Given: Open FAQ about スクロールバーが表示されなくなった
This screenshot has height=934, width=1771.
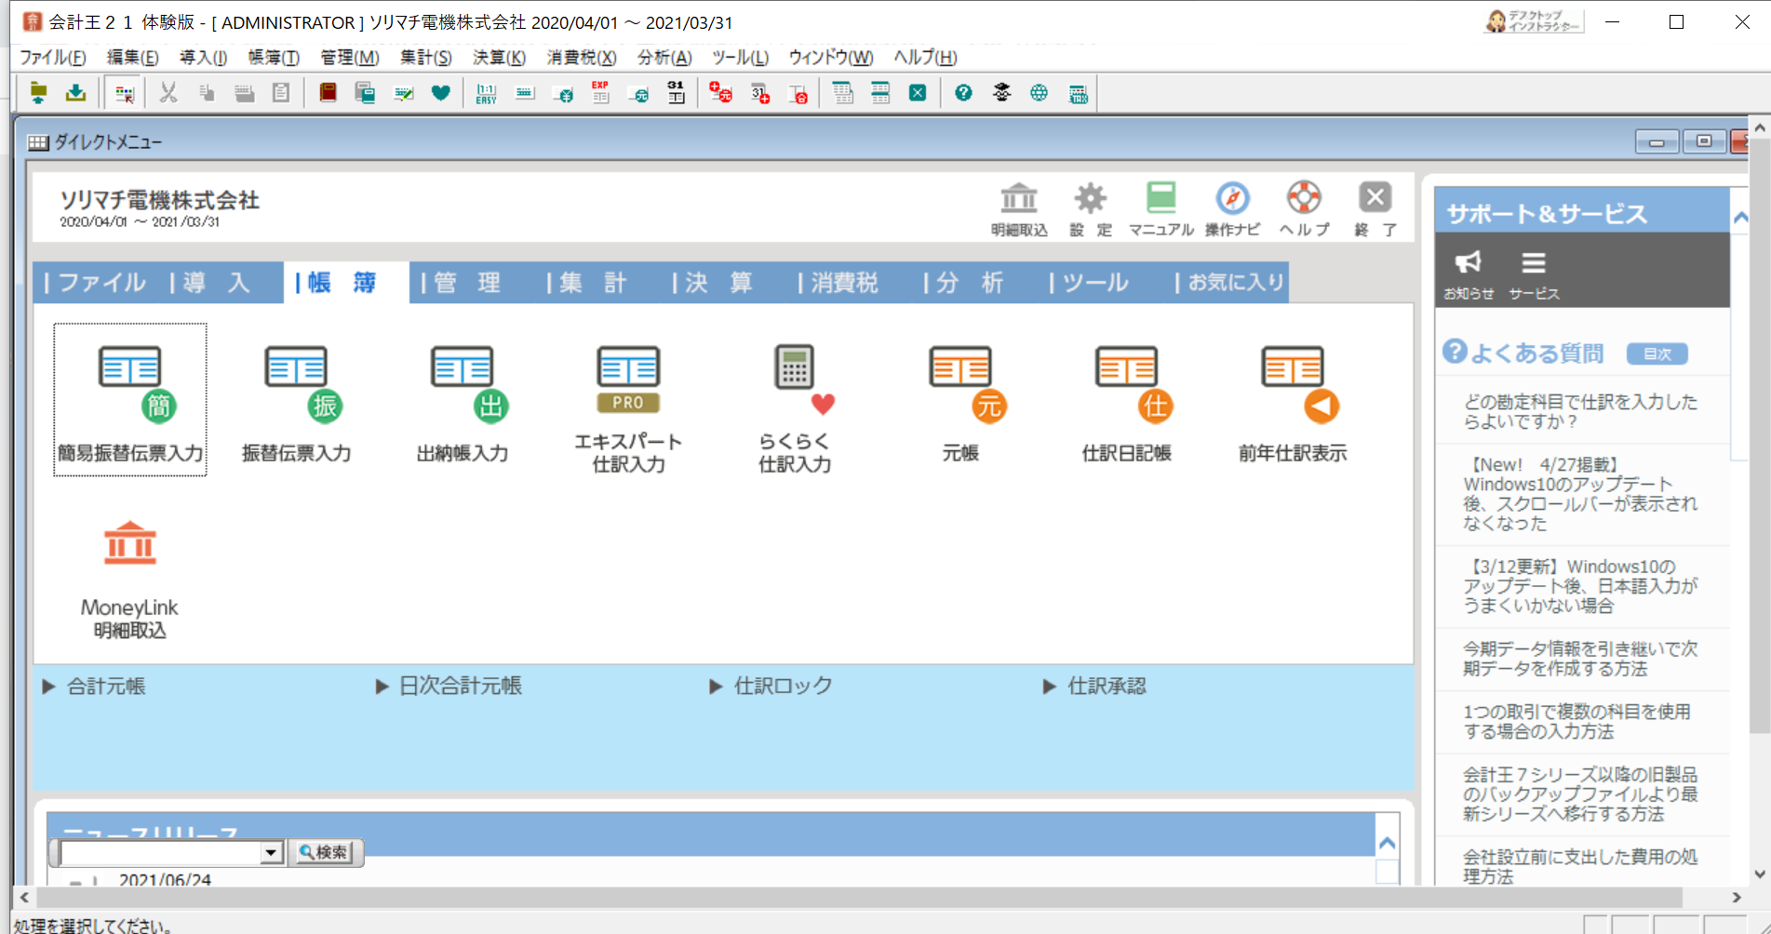Looking at the screenshot, I should [x=1580, y=494].
